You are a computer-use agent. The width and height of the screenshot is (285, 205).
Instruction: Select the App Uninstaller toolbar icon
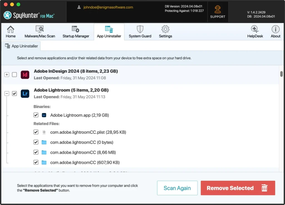point(109,29)
